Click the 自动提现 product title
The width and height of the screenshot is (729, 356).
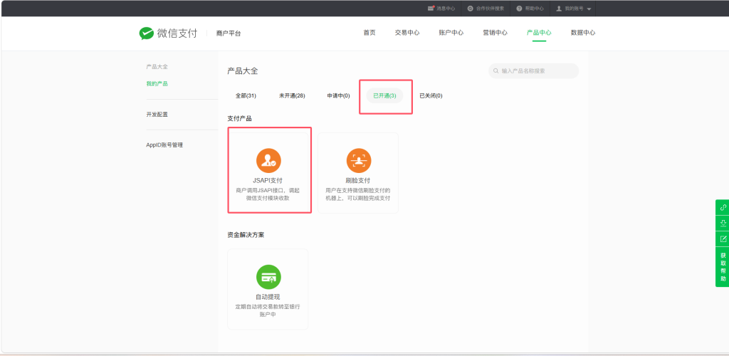tap(268, 296)
